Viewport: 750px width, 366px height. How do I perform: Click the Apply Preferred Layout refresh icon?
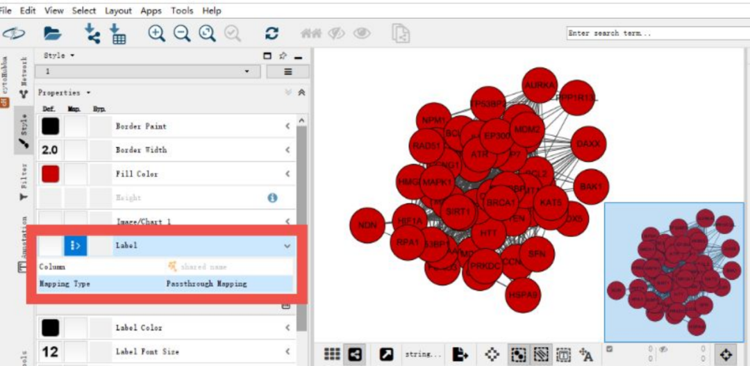point(272,33)
